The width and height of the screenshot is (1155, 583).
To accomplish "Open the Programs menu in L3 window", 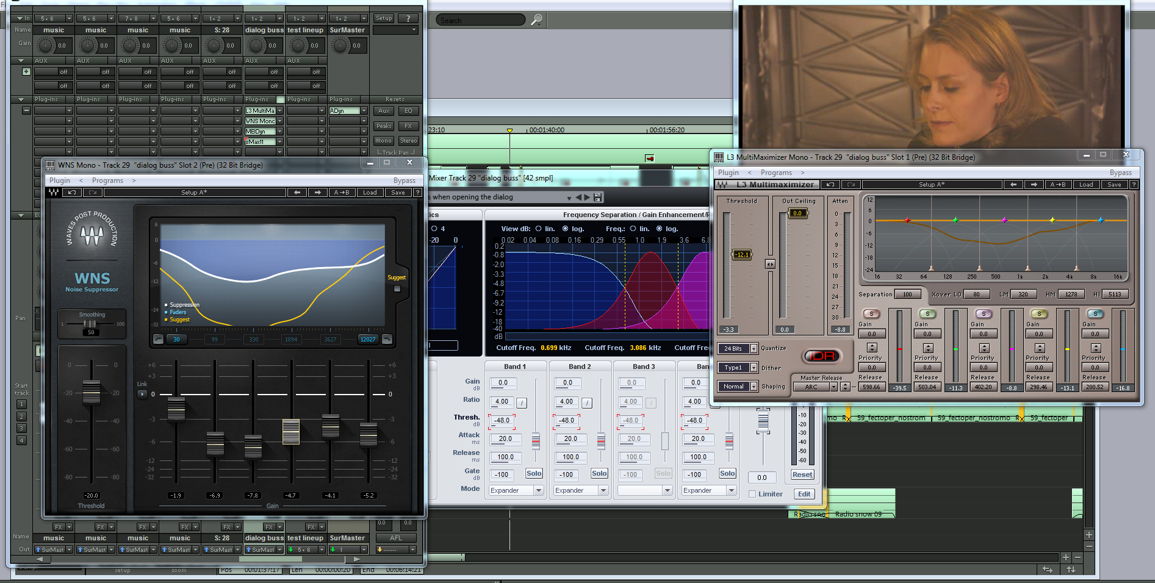I will tap(775, 173).
